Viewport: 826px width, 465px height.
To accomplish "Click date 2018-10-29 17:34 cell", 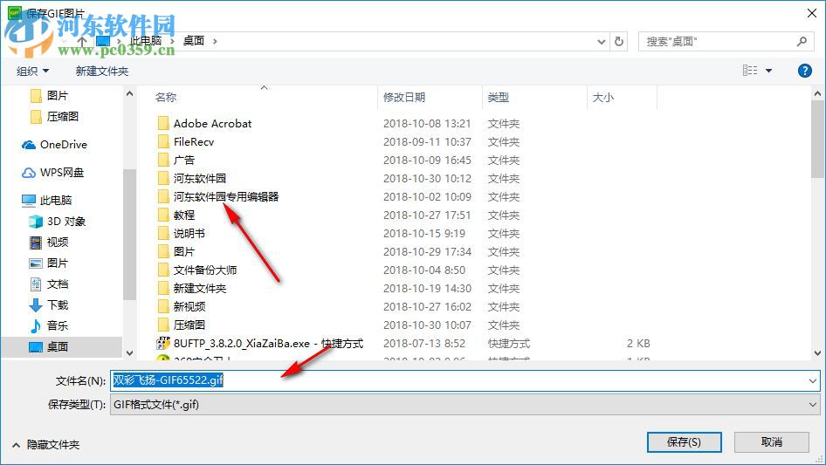I will (x=427, y=252).
